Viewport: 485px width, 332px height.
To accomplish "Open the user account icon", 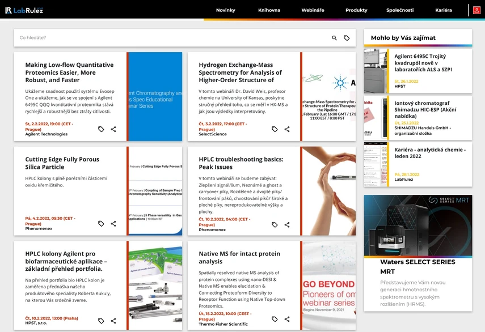I will tap(476, 10).
